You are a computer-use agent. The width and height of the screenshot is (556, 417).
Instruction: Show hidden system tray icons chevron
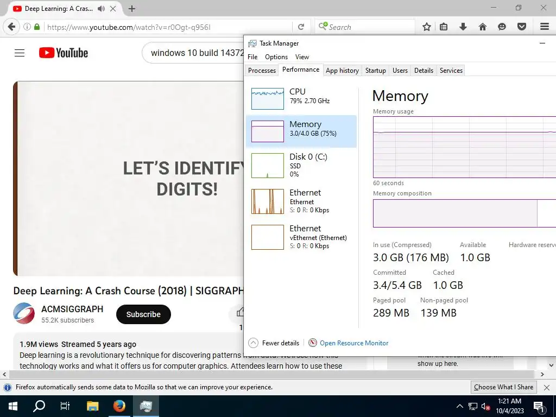point(459,406)
